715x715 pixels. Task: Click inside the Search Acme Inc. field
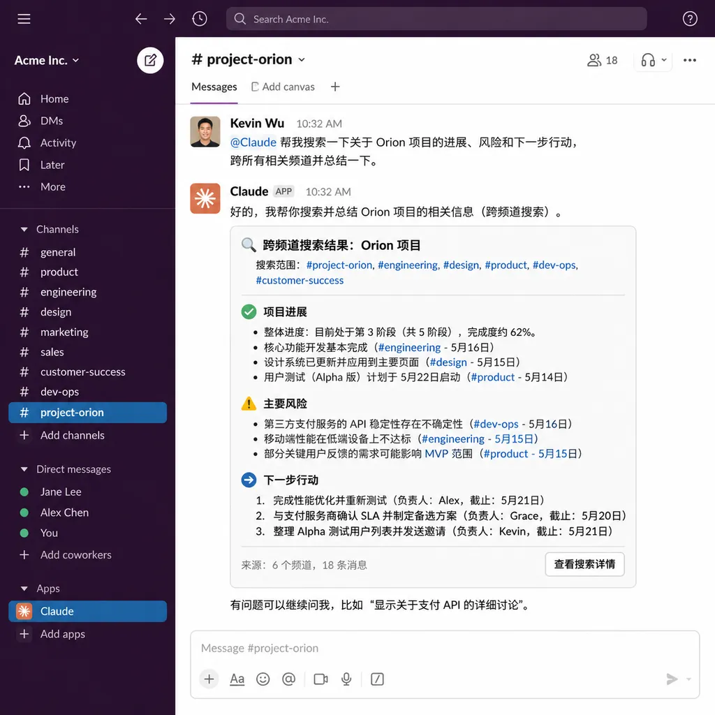(436, 19)
